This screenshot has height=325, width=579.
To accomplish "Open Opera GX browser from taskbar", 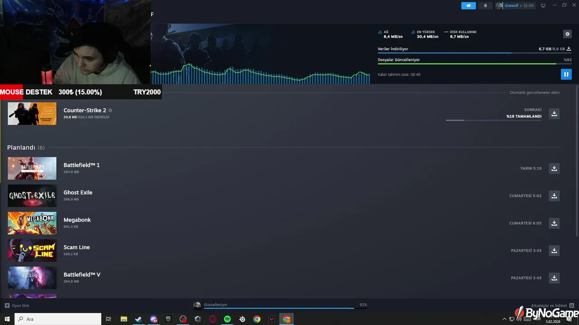I will click(x=213, y=319).
